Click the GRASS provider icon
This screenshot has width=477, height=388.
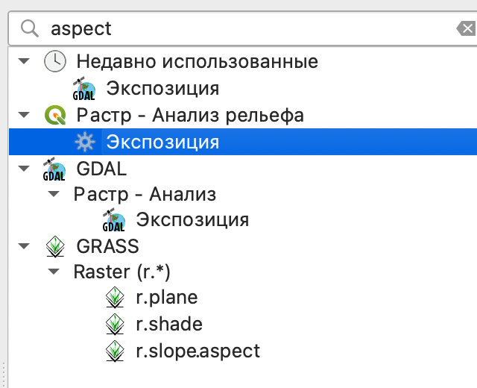54,246
